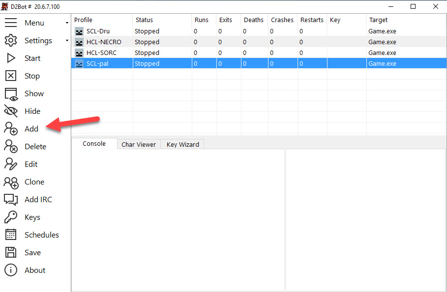Click the Target column header
This screenshot has width=447, height=292.
(407, 20)
